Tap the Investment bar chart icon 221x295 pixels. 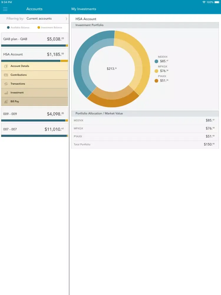pos(6,93)
